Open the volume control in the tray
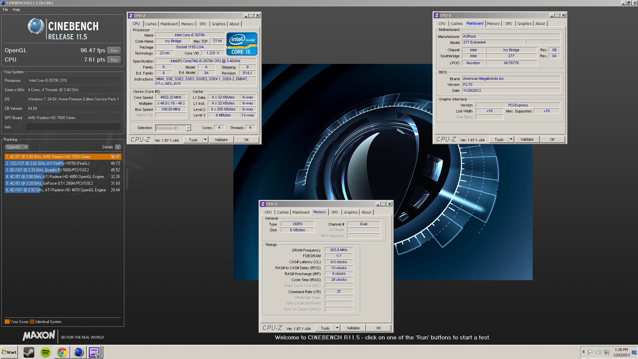Viewport: 638px width, 359px height. (599, 352)
